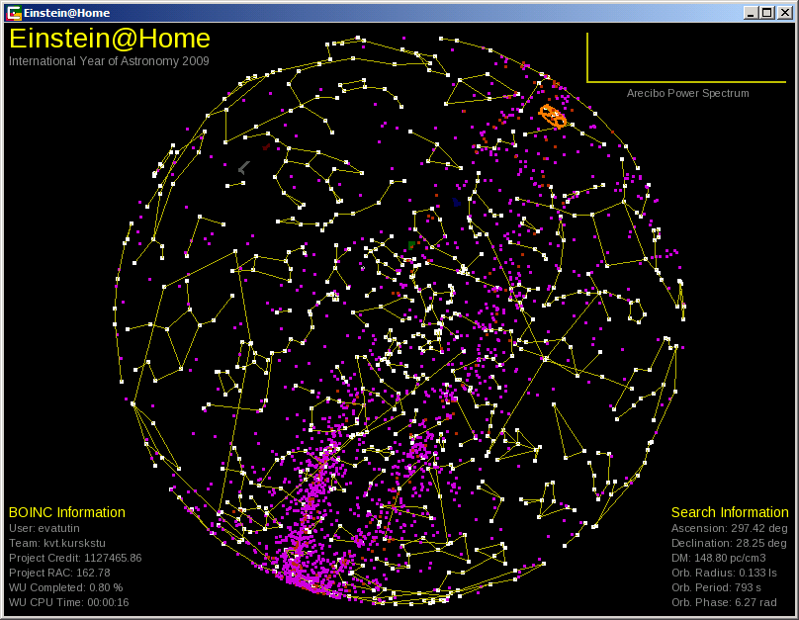Close the Einstein@Home window
This screenshot has width=799, height=620.
pos(785,13)
